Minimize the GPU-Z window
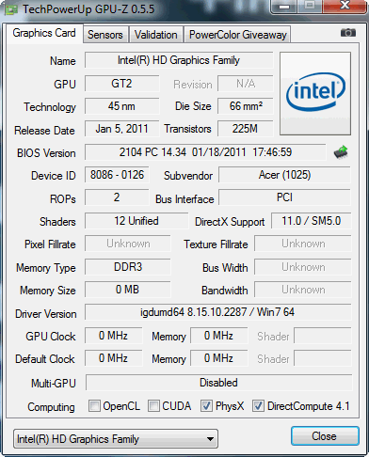 (x=284, y=7)
